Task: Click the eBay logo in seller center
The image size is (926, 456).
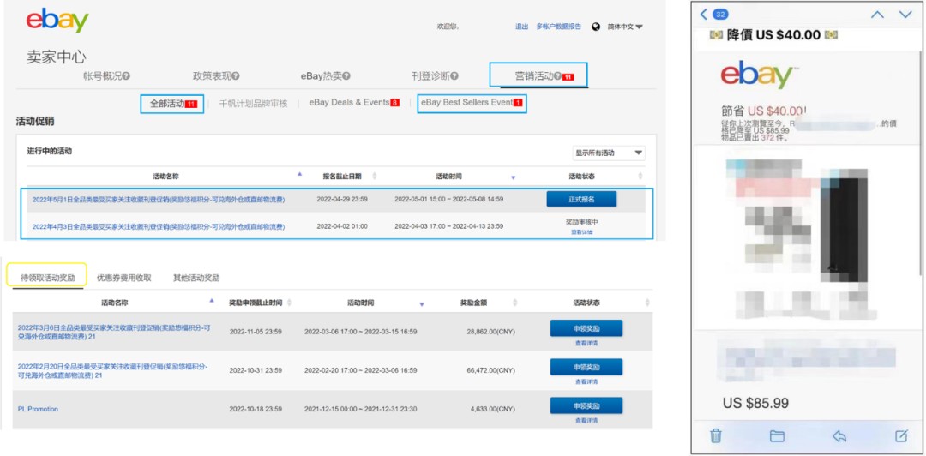Action: tap(57, 21)
